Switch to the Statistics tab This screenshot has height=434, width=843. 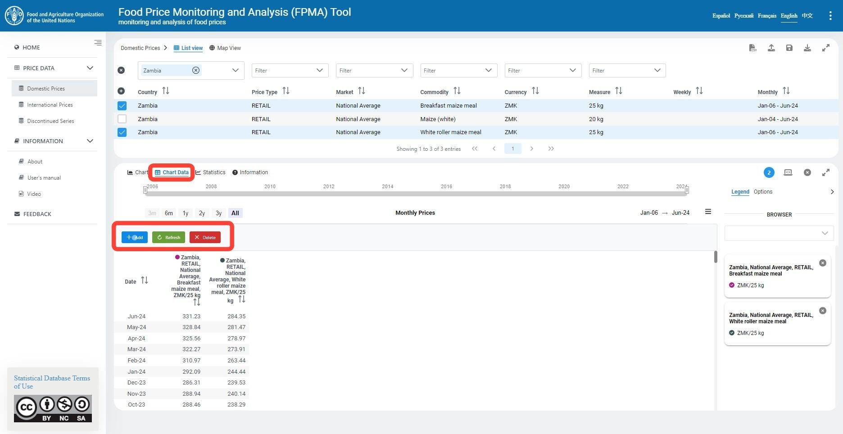click(x=210, y=172)
